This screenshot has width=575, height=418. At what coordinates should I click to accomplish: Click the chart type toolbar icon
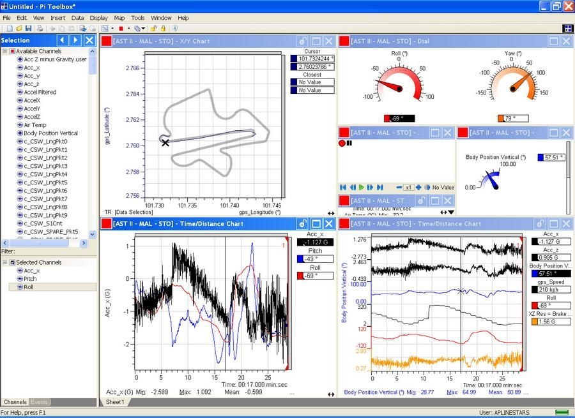pos(105,28)
